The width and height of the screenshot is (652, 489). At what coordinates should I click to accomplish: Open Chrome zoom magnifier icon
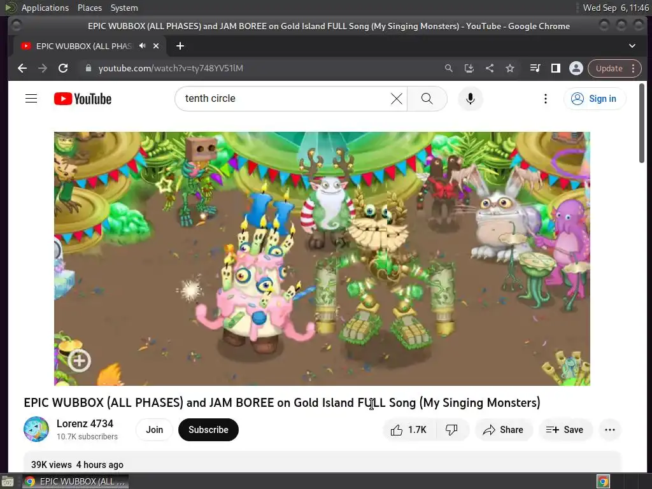[x=449, y=68]
